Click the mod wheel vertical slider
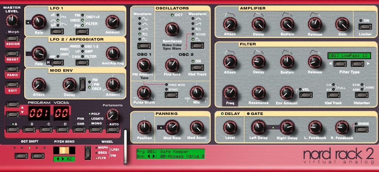The image size is (379, 172). (x=125, y=147)
